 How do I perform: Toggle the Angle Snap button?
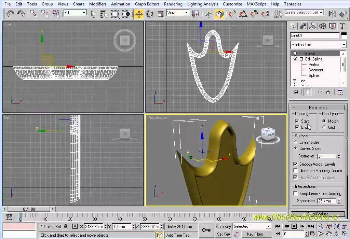click(243, 14)
